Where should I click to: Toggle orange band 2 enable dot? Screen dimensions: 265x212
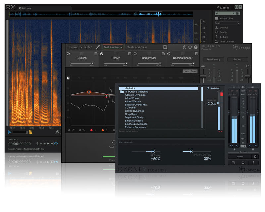[x=103, y=130]
